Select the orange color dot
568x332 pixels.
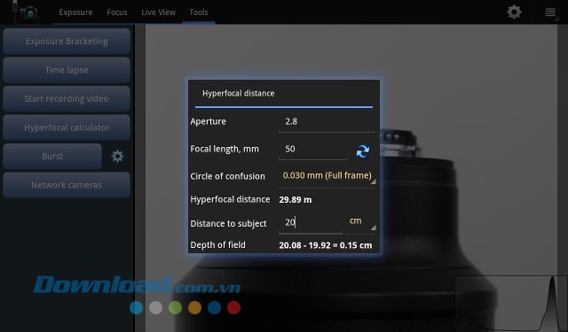point(194,308)
